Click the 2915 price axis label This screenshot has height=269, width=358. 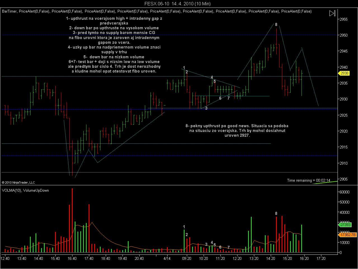tap(343, 147)
